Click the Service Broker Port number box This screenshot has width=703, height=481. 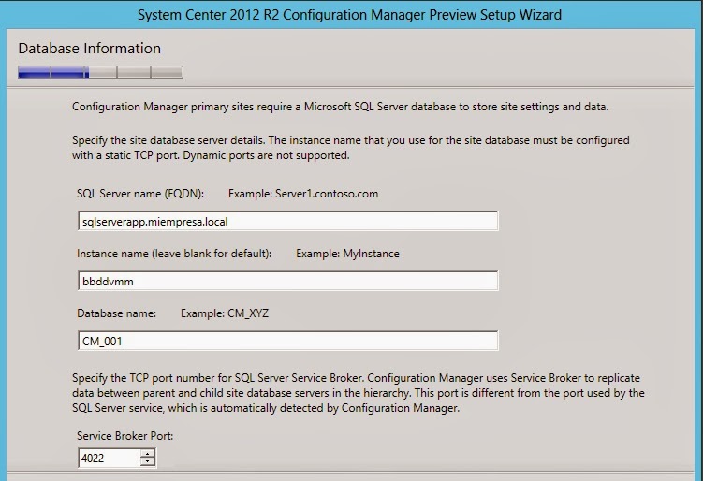tap(109, 458)
